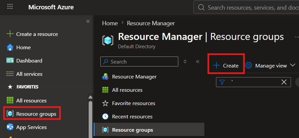Click the Home breadcrumb link
The width and height of the screenshot is (299, 138).
click(110, 23)
